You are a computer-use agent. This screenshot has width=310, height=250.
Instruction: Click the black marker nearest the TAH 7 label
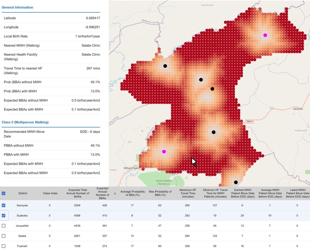pos(213,132)
